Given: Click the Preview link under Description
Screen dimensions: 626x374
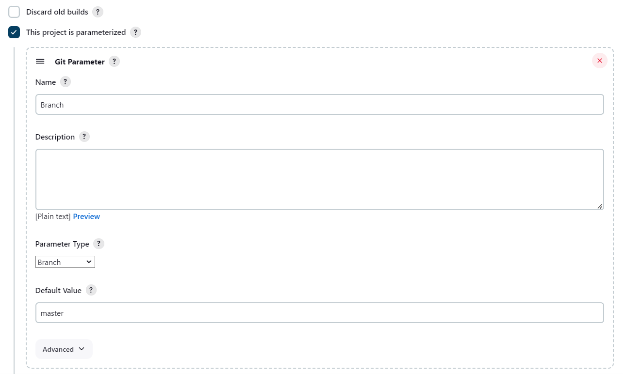Looking at the screenshot, I should pyautogui.click(x=86, y=217).
